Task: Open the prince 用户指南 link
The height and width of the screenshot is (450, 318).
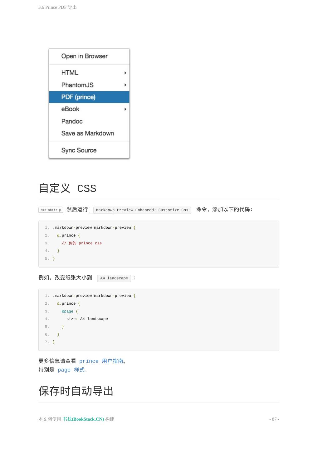Action: [101, 361]
